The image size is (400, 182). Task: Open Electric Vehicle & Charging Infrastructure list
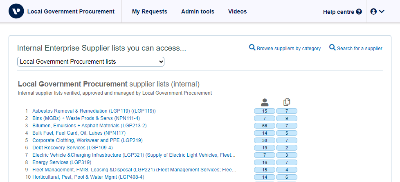(x=134, y=155)
